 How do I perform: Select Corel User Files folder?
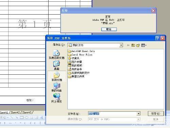(80, 55)
